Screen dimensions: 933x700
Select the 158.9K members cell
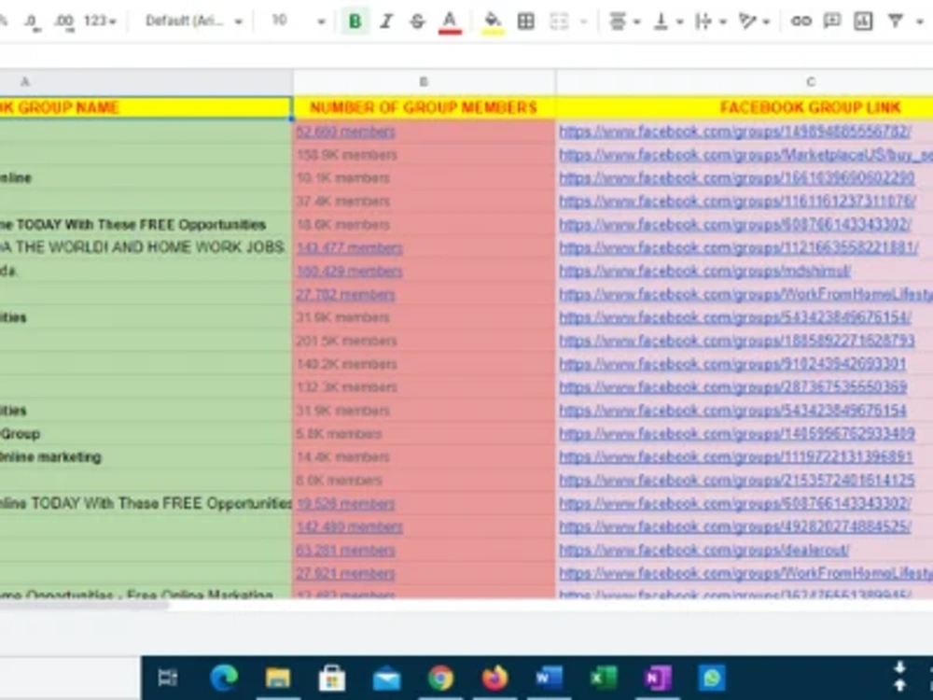[x=424, y=155]
